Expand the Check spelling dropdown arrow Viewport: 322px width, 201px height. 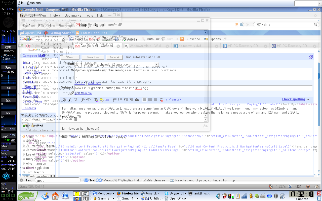(308, 99)
